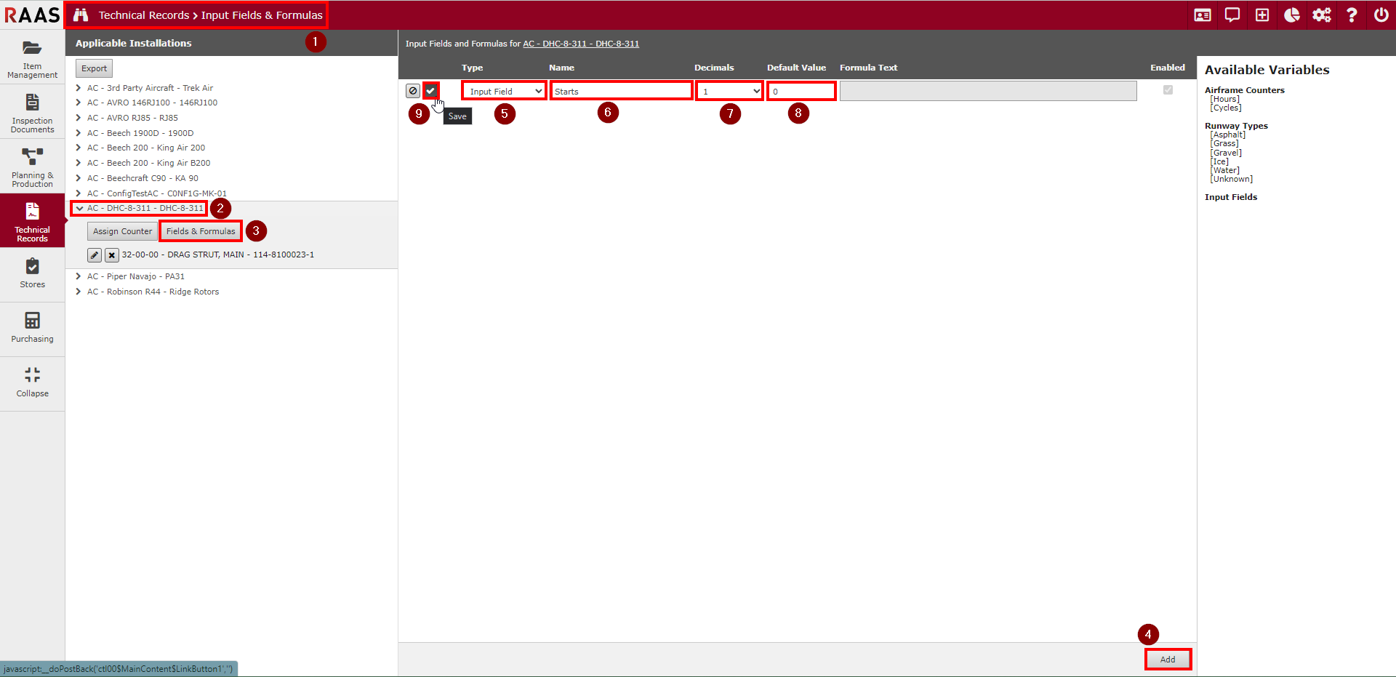
Task: Click the Export button
Action: 94,68
